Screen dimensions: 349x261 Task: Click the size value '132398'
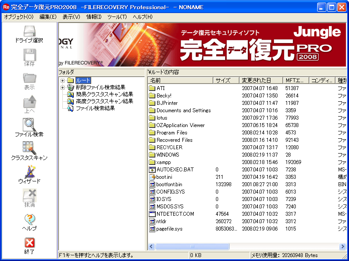pyautogui.click(x=223, y=184)
